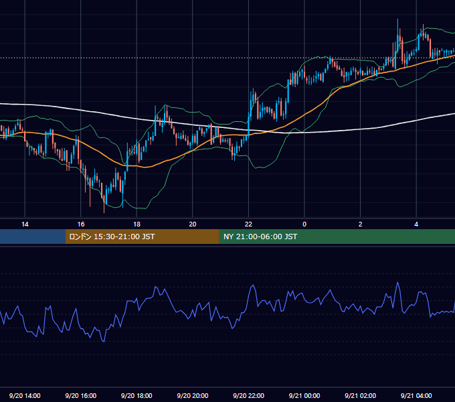Click the hour label 14 on the price chart axis
The image size is (455, 402).
[x=25, y=224]
